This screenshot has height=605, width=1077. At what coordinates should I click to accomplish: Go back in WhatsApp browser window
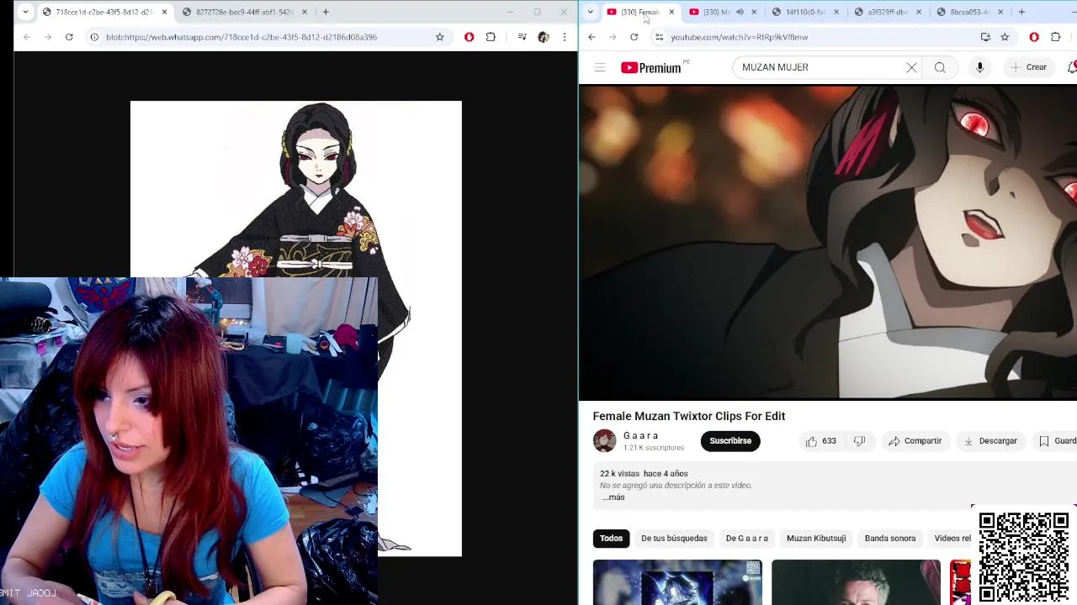click(x=27, y=37)
